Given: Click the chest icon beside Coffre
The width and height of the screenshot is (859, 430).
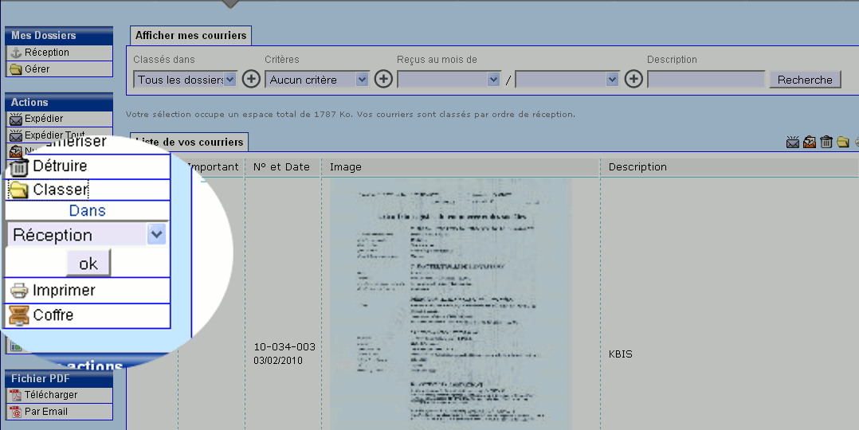Looking at the screenshot, I should pyautogui.click(x=19, y=316).
